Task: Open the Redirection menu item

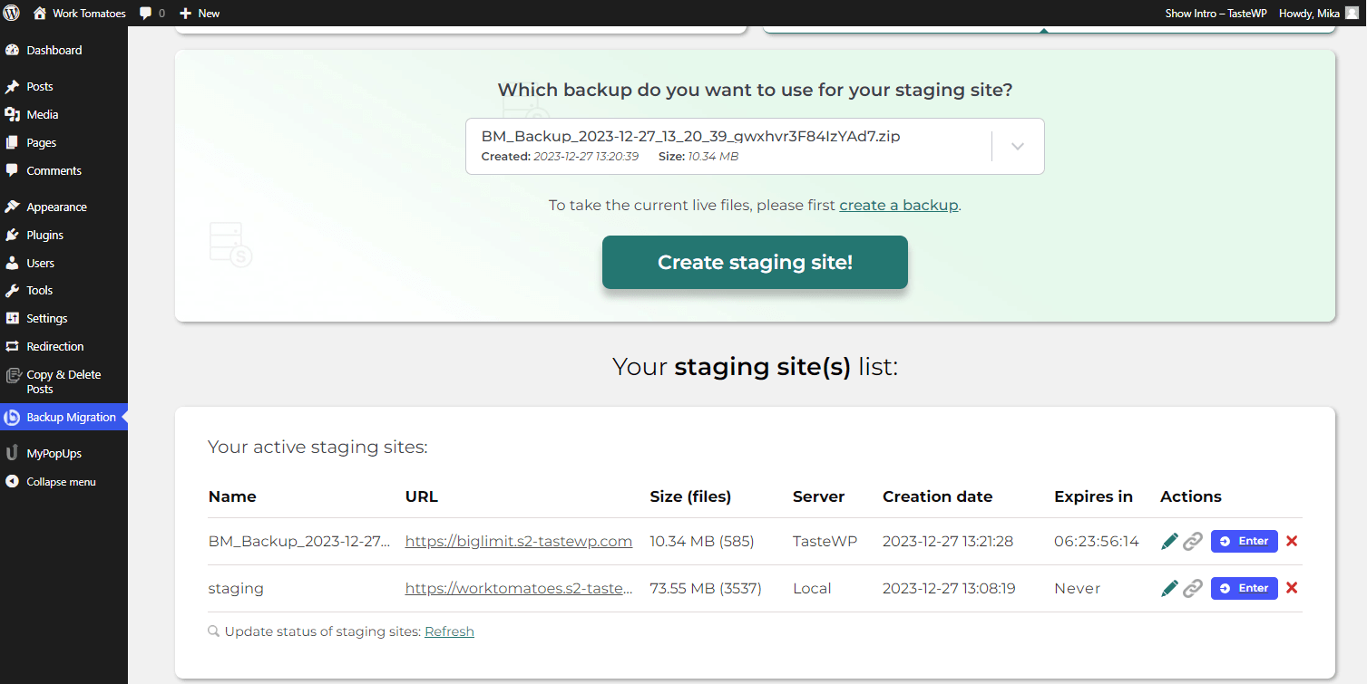Action: coord(63,347)
